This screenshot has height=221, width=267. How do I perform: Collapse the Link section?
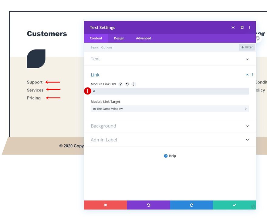tap(247, 75)
